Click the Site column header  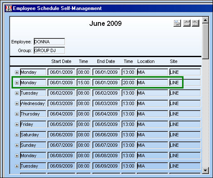click(173, 61)
